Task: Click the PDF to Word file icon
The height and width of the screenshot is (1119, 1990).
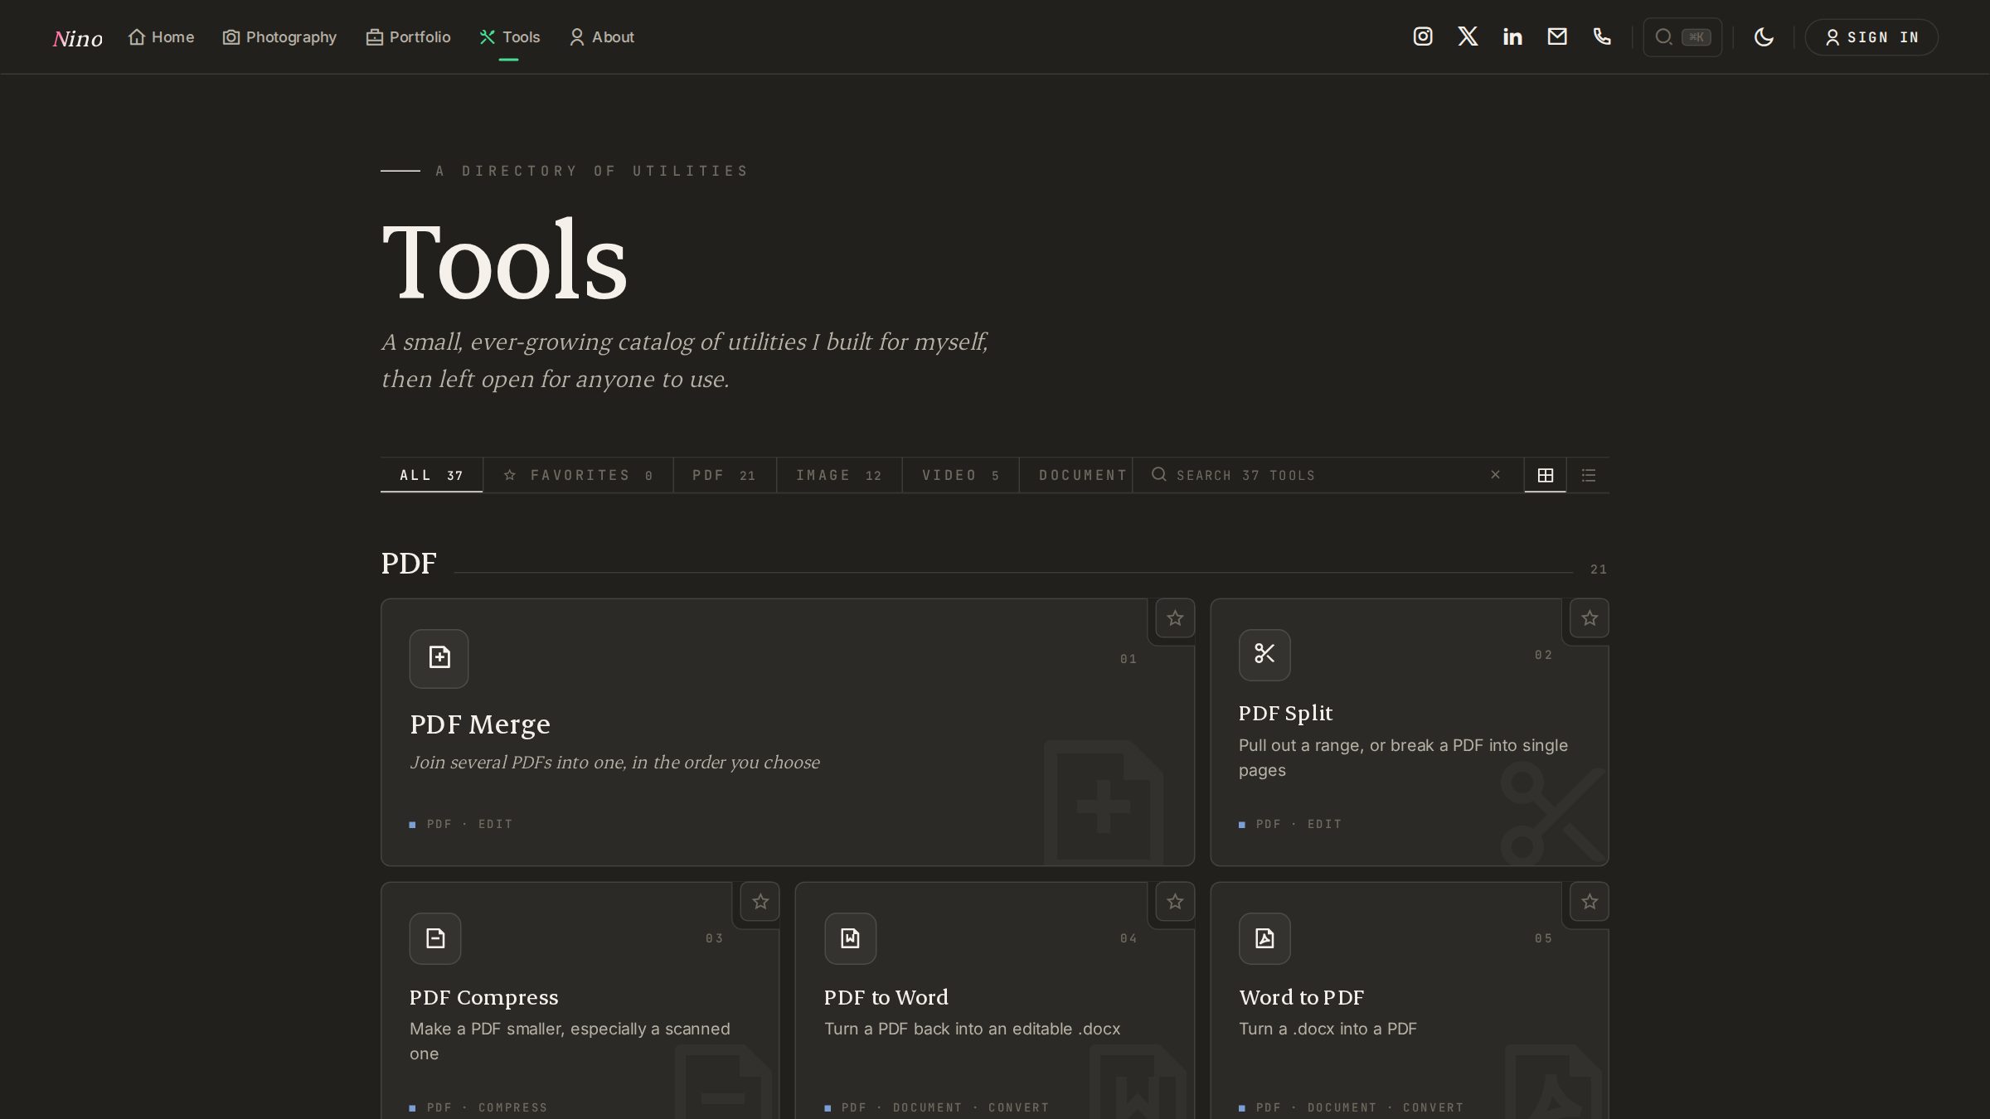Action: click(x=850, y=938)
